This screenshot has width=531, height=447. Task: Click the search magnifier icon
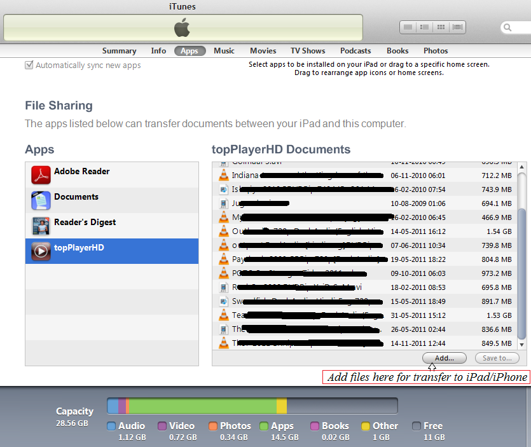(x=507, y=27)
